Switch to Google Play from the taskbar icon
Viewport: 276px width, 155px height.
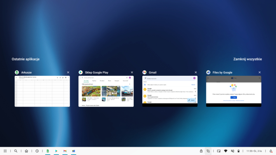[56, 151]
